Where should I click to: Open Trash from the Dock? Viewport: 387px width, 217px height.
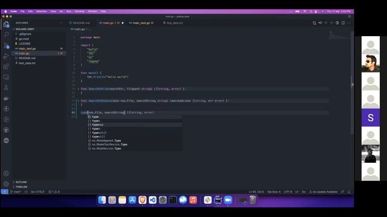[253, 200]
